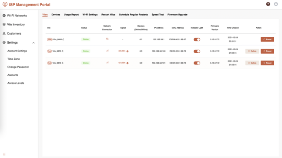Click the Online status of Vilo_886d
This screenshot has height=158, width=282.
click(x=86, y=39)
